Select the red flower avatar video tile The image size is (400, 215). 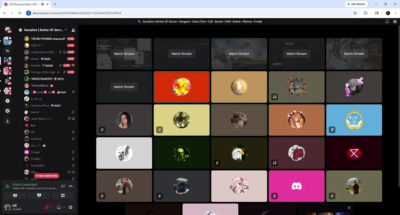point(182,87)
